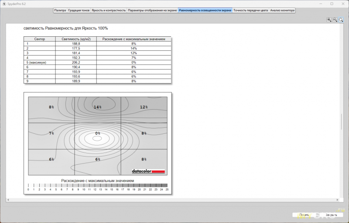Click the datacolor logo on the chart
349x223 pixels.
point(148,171)
